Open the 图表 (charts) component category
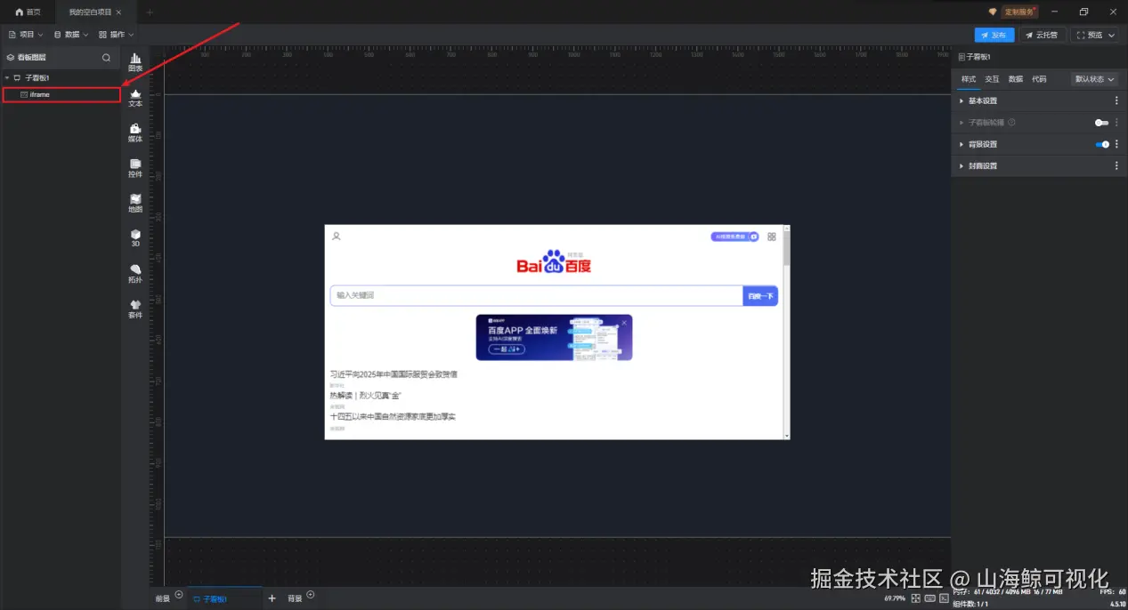Viewport: 1128px width, 610px height. tap(135, 62)
